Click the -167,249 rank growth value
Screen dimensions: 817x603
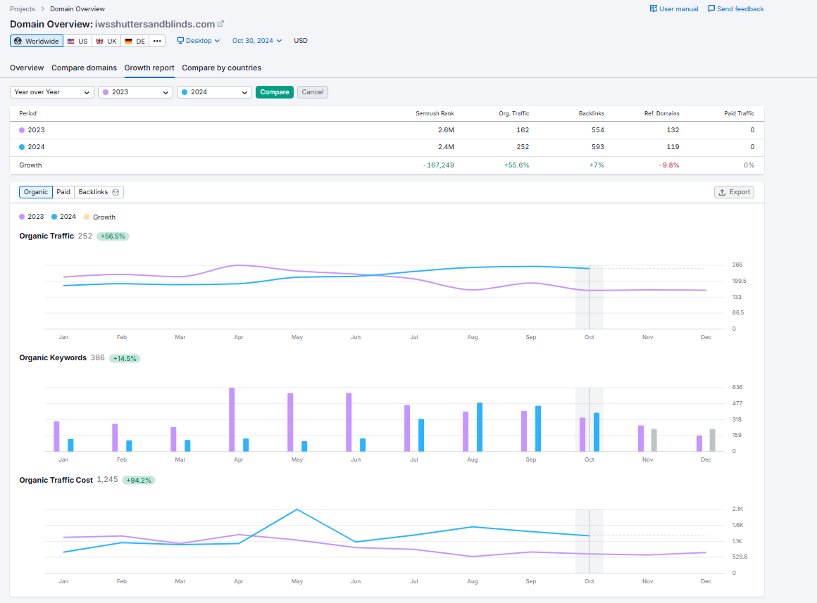[439, 165]
